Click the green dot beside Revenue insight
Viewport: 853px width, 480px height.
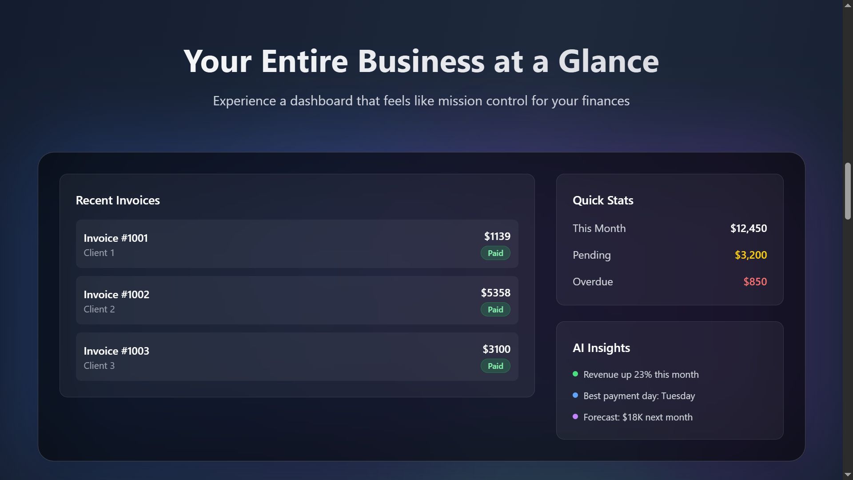pos(575,374)
